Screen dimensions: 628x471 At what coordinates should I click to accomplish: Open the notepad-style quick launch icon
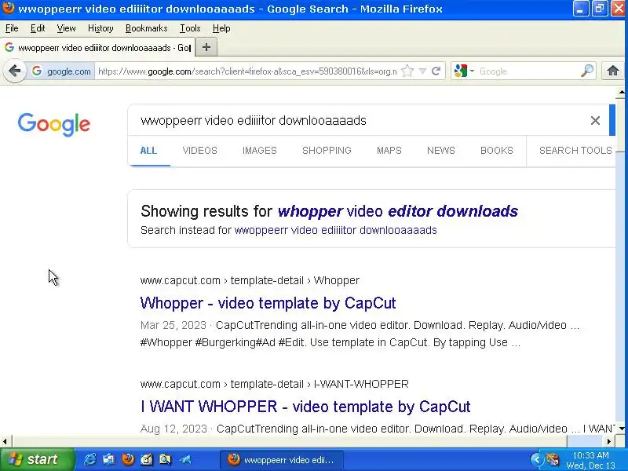coord(147,459)
